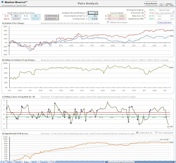The height and width of the screenshot is (163, 176).
Task: Select ticker A cell containing XLF
Action: pyautogui.click(x=16, y=16)
